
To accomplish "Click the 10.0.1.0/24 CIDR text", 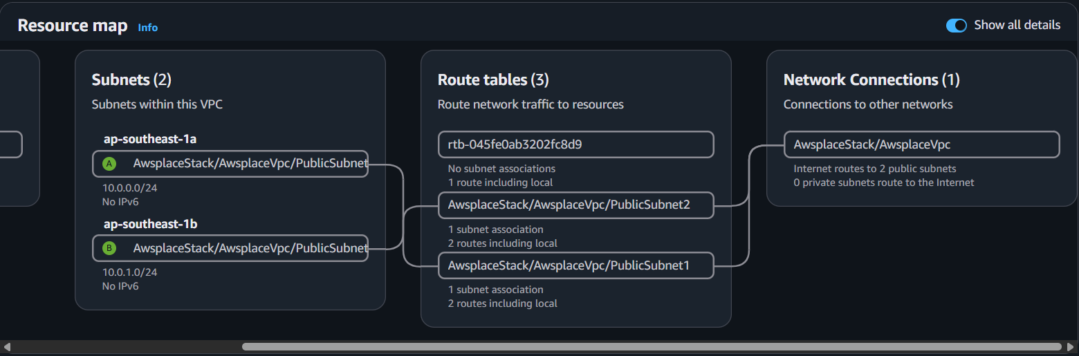I will tap(131, 272).
